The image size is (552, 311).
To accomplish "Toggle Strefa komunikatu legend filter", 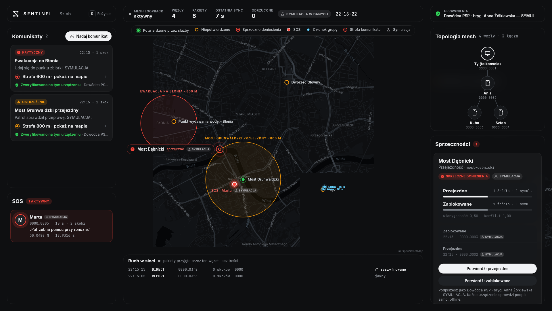I will 362,30.
